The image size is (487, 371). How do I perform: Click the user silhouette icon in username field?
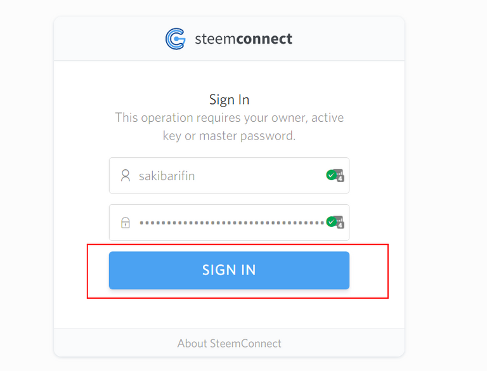pyautogui.click(x=126, y=176)
